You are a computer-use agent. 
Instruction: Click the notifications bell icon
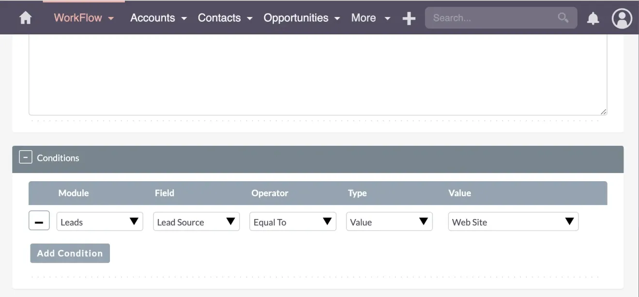point(593,18)
